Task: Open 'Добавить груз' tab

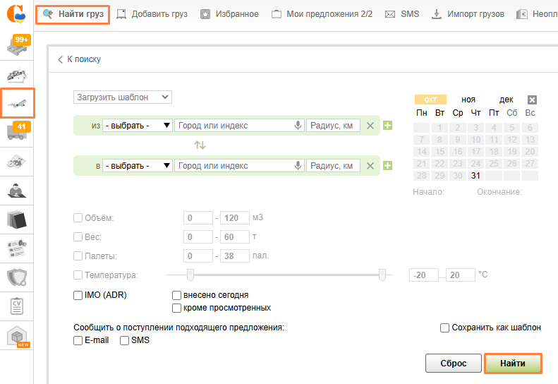Action: 152,14
